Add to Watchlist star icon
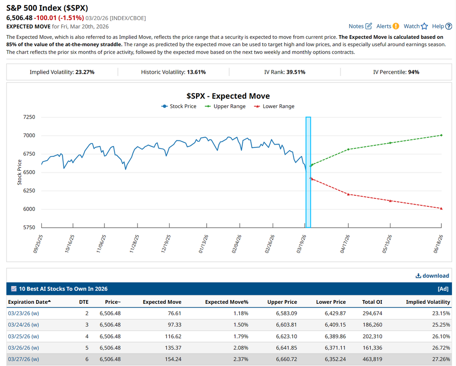Screen dimensions: 456x366 point(424,26)
